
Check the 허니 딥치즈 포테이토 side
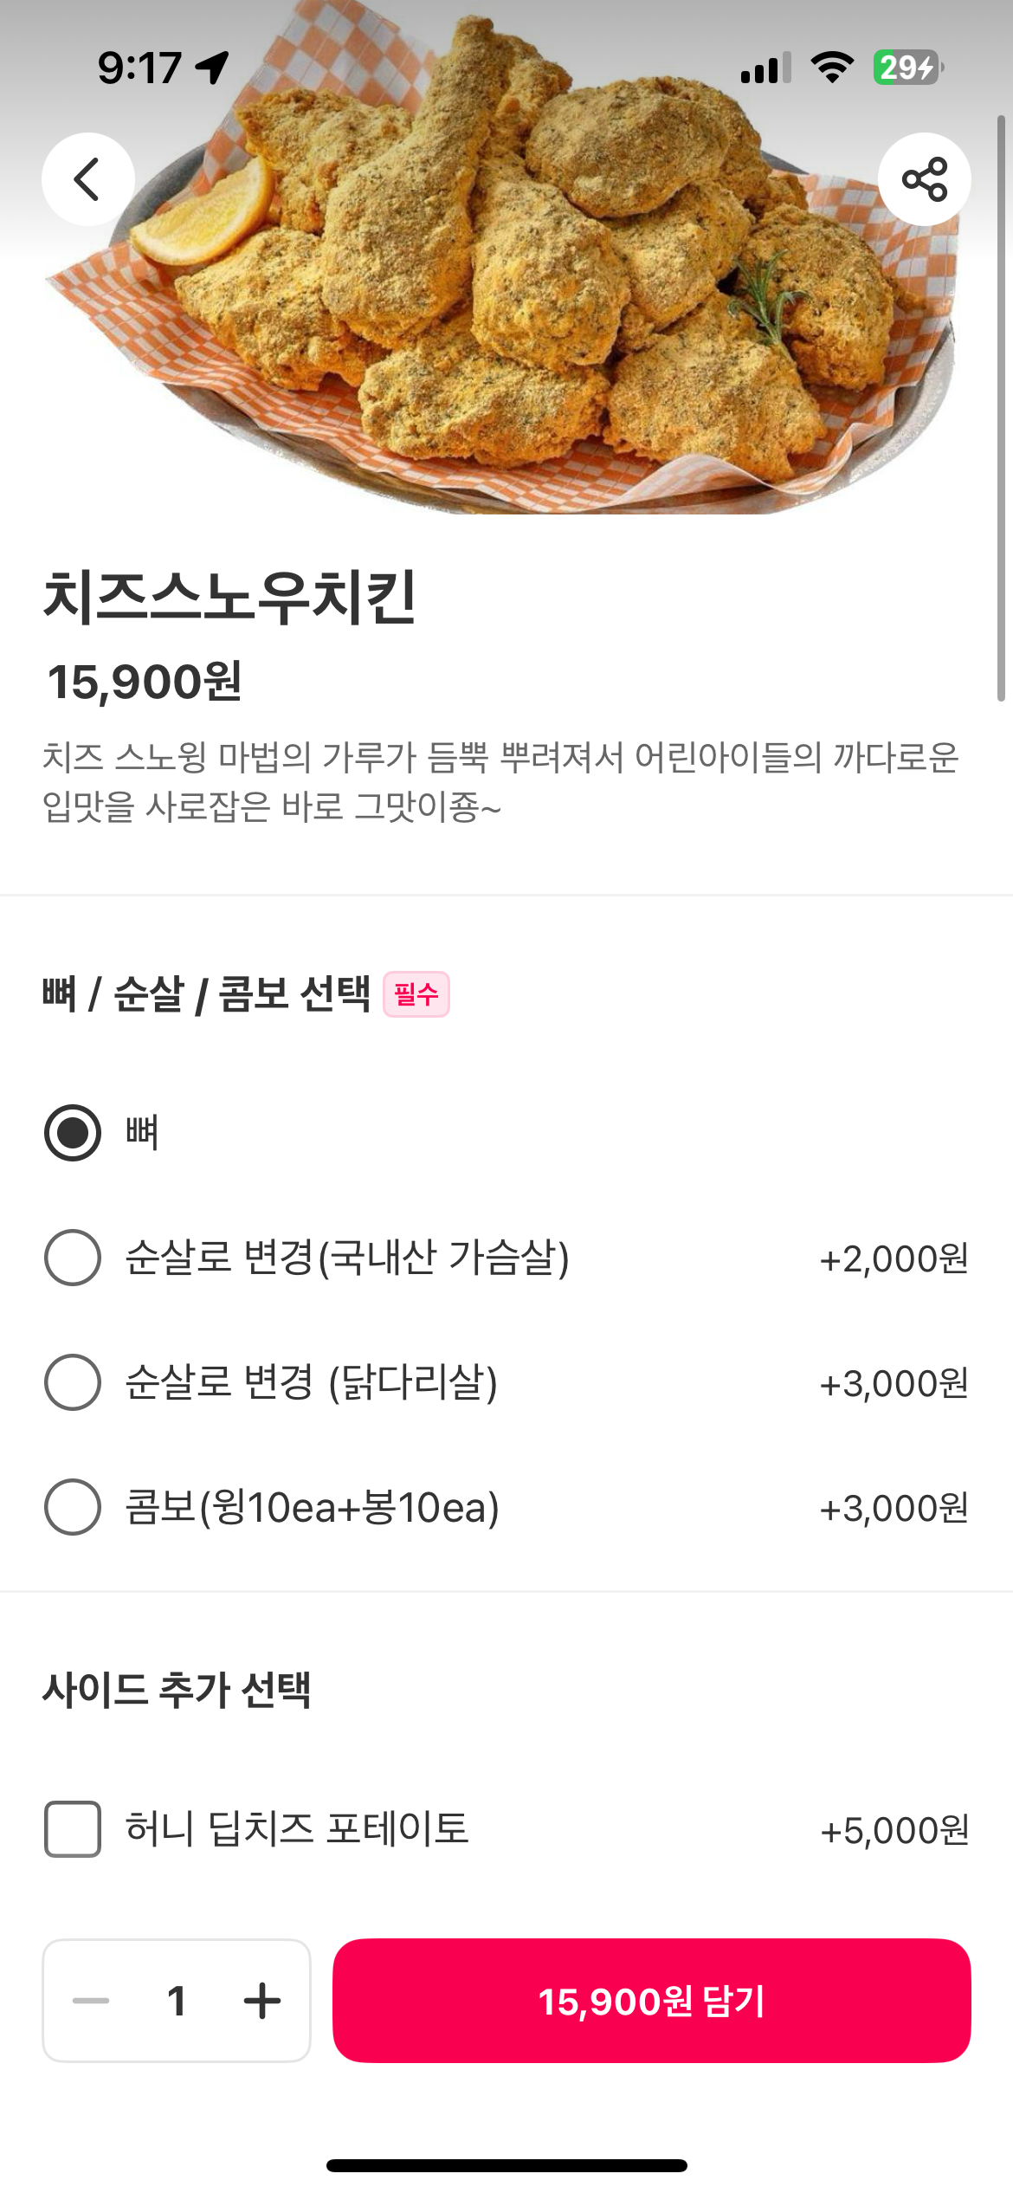click(x=73, y=1829)
